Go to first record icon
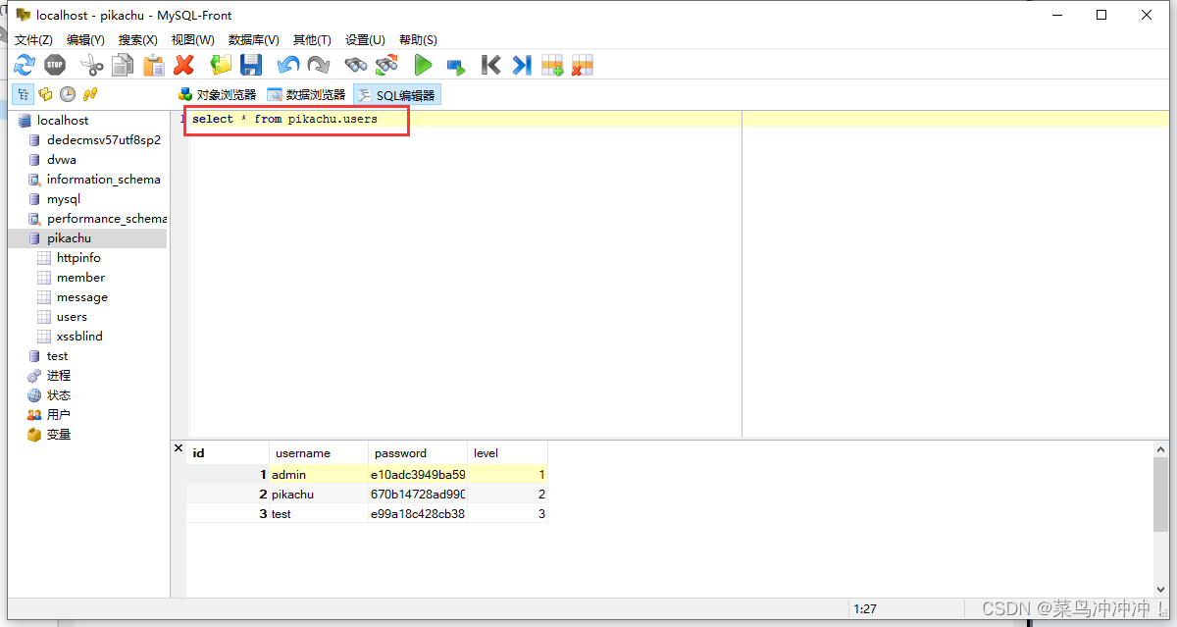 [491, 66]
